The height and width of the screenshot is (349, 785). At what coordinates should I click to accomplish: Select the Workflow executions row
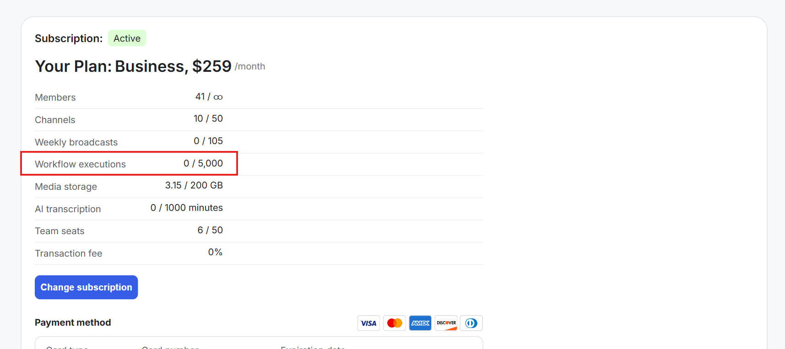pos(129,164)
